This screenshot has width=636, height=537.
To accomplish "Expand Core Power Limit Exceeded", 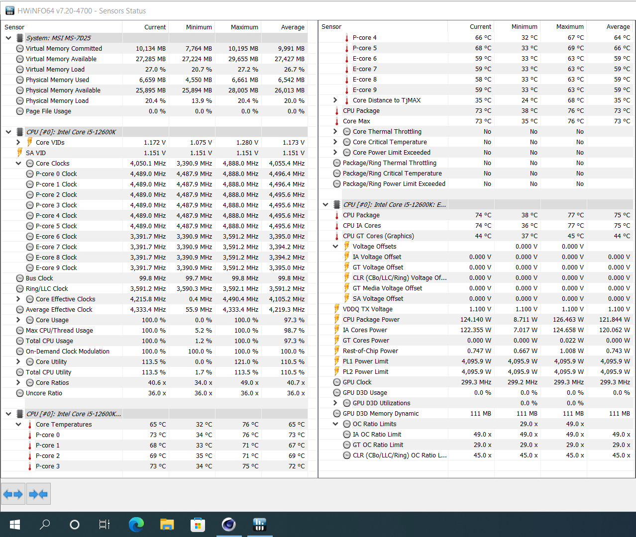I will [335, 152].
